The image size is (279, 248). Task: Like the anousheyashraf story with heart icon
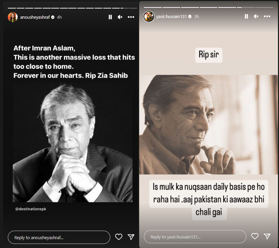(x=119, y=237)
